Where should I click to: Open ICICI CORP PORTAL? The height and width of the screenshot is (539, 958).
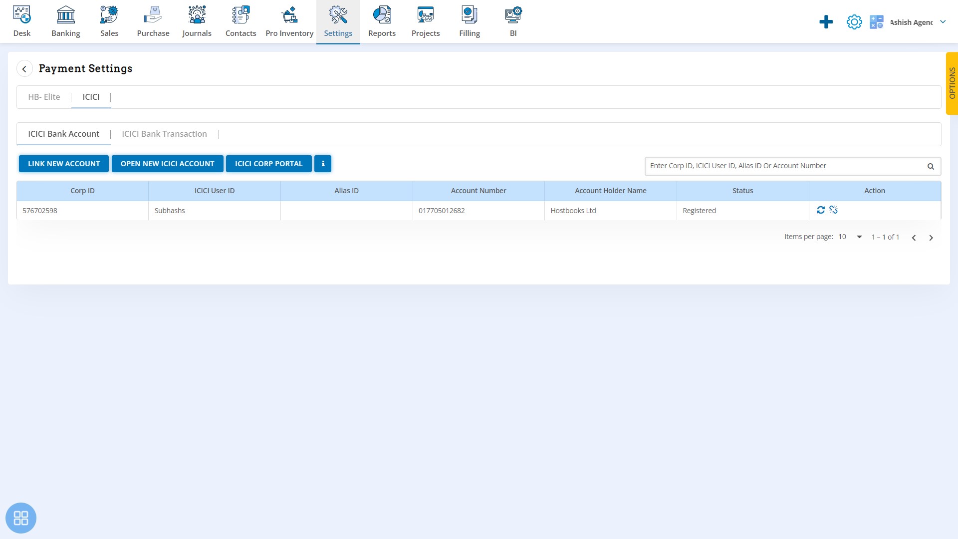(268, 163)
